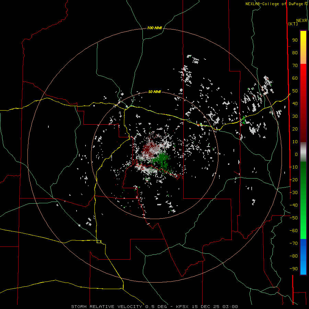Select the 80 value on velocity scale
Image resolution: width=309 pixels, height=309 pixels.
pos(295,53)
